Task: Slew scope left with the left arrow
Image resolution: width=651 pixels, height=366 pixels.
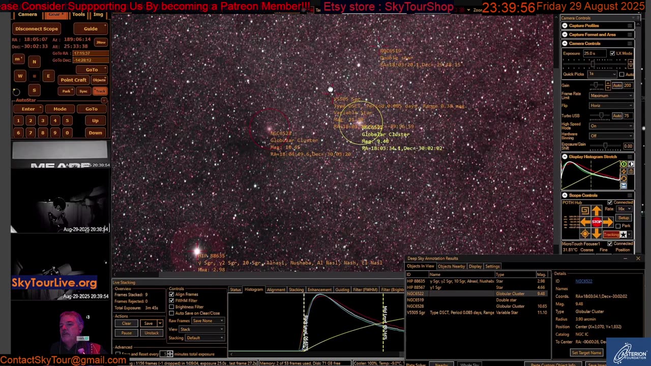Action: point(585,222)
